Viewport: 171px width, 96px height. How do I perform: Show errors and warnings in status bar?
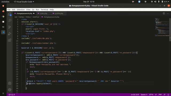pyautogui.click(x=12, y=95)
